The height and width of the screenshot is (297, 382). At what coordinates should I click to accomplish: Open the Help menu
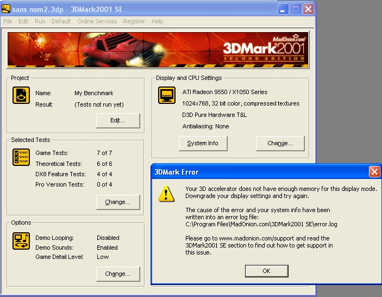[x=158, y=21]
